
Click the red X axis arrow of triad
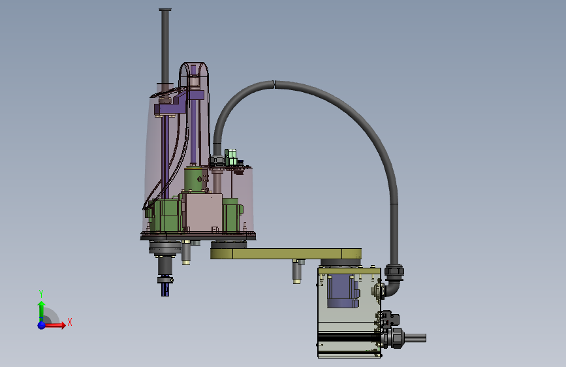coord(55,325)
